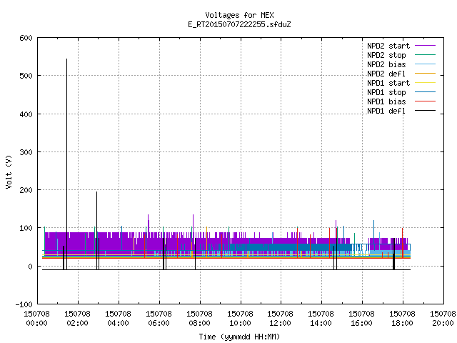
Task: Click the 150708 14:00 time tick label
Action: tap(321, 319)
